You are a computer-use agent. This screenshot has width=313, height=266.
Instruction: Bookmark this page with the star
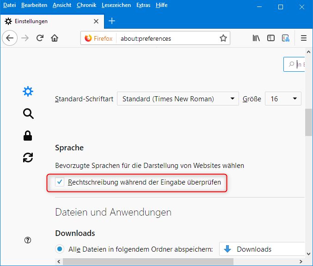click(x=223, y=38)
